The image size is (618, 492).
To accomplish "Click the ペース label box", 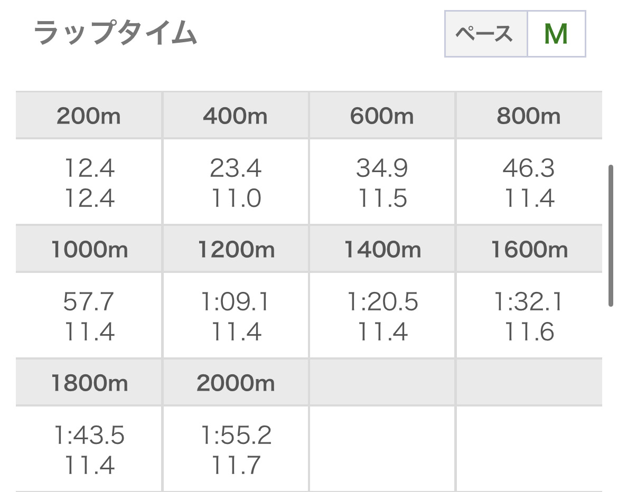I will click(x=486, y=34).
